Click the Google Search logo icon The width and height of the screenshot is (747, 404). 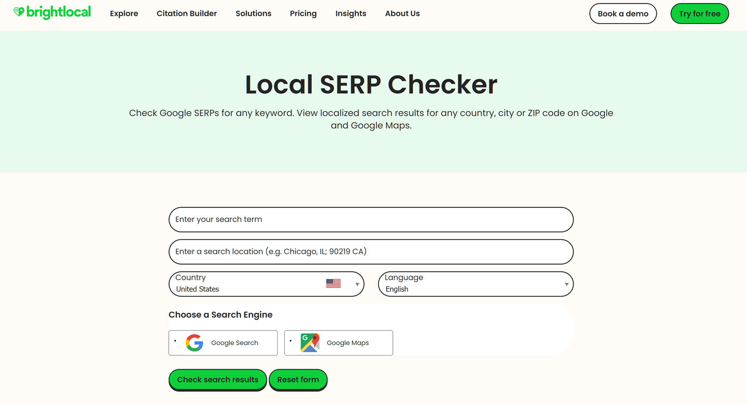tap(194, 343)
